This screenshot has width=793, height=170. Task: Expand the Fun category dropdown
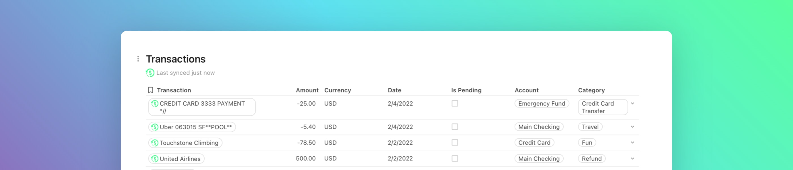click(633, 143)
